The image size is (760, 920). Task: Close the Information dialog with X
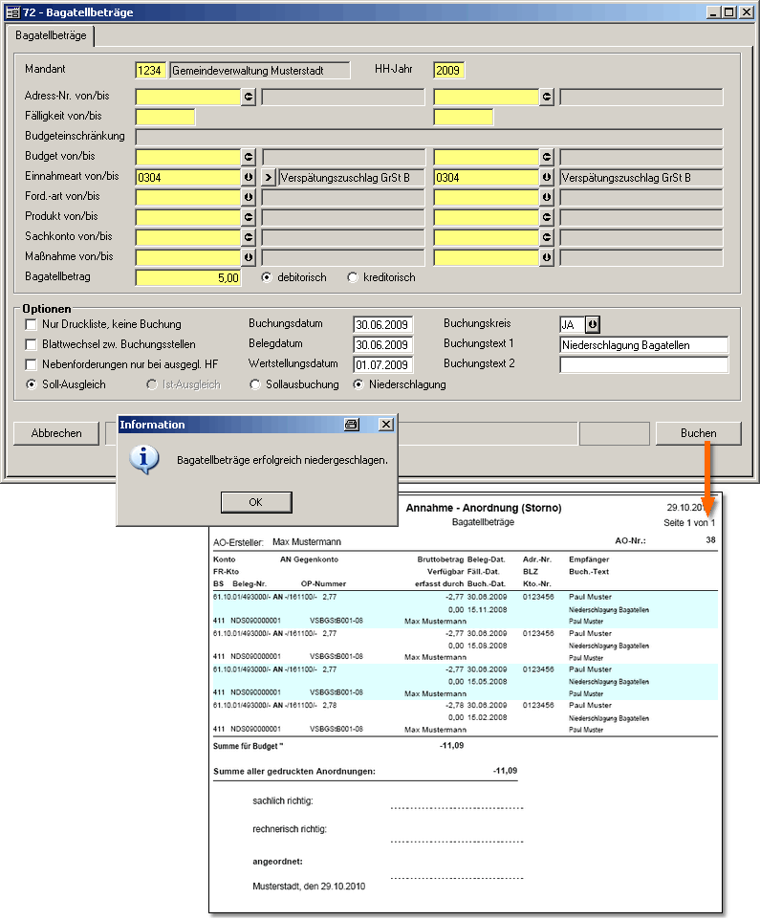(x=385, y=425)
